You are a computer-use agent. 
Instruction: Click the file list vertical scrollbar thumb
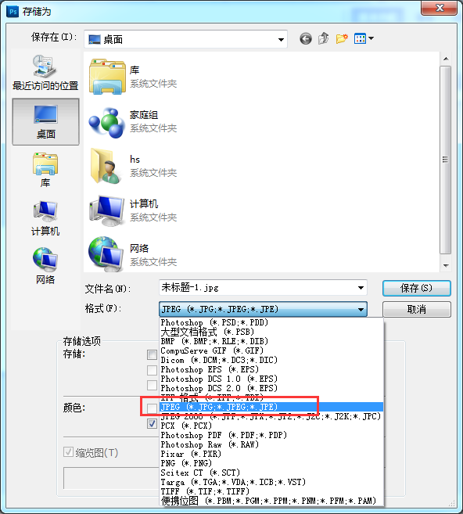(446, 160)
